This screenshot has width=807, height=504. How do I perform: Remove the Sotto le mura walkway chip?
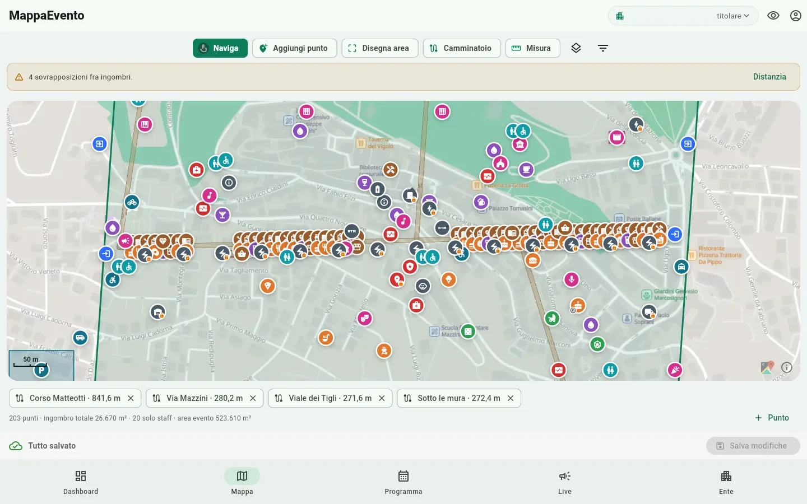pyautogui.click(x=511, y=398)
